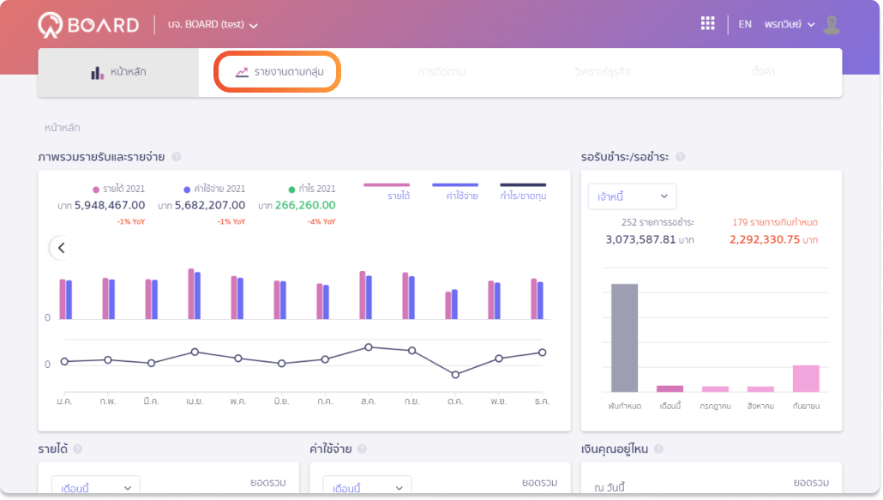
Task: Click ค่าใช้จ่าย 2021 amount 5,682,207.00
Action: [x=210, y=206]
